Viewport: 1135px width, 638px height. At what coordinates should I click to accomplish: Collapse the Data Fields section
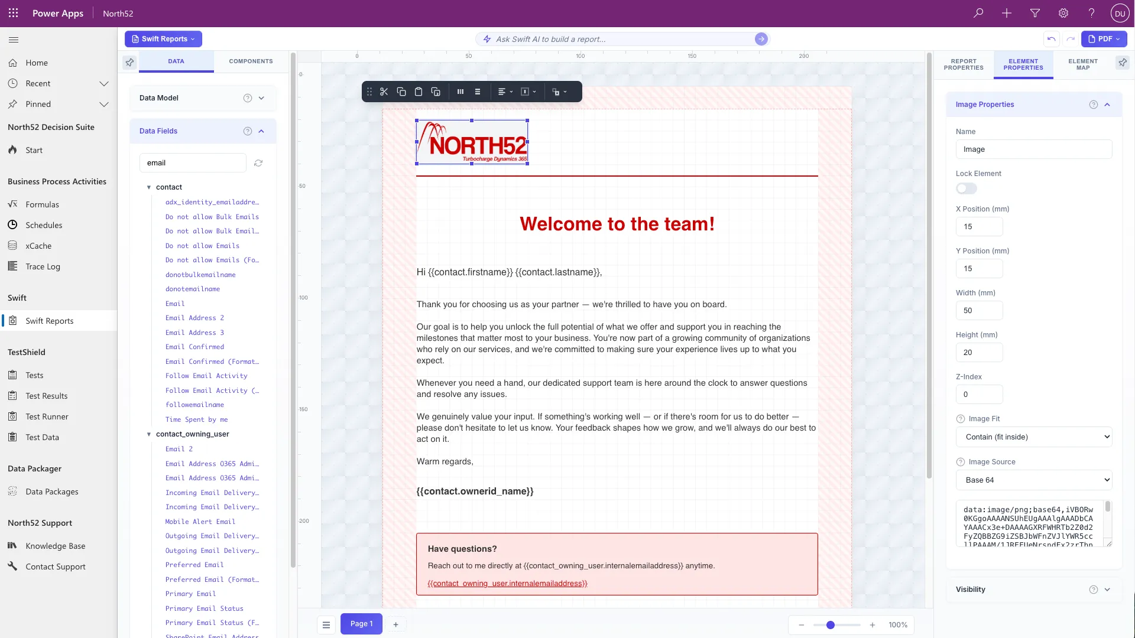pyautogui.click(x=261, y=131)
